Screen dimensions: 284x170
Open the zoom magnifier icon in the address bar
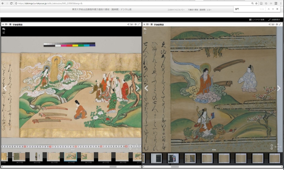252,3
